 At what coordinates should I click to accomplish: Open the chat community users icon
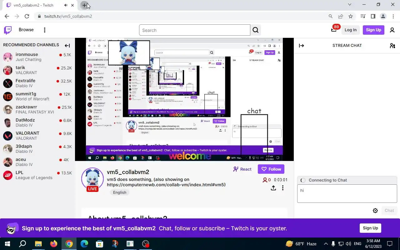pos(392,46)
